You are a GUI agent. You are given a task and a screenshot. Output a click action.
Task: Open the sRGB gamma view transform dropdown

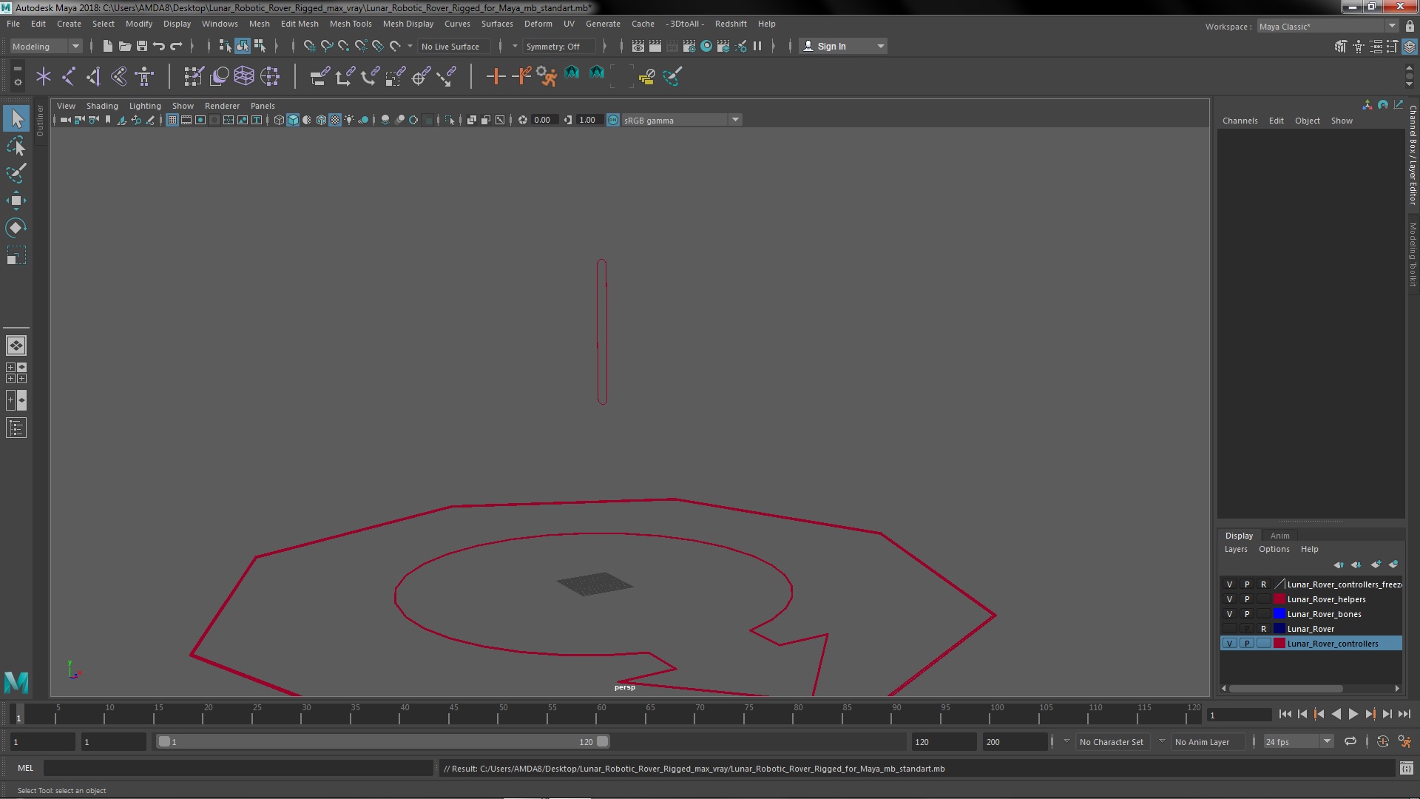pos(681,120)
